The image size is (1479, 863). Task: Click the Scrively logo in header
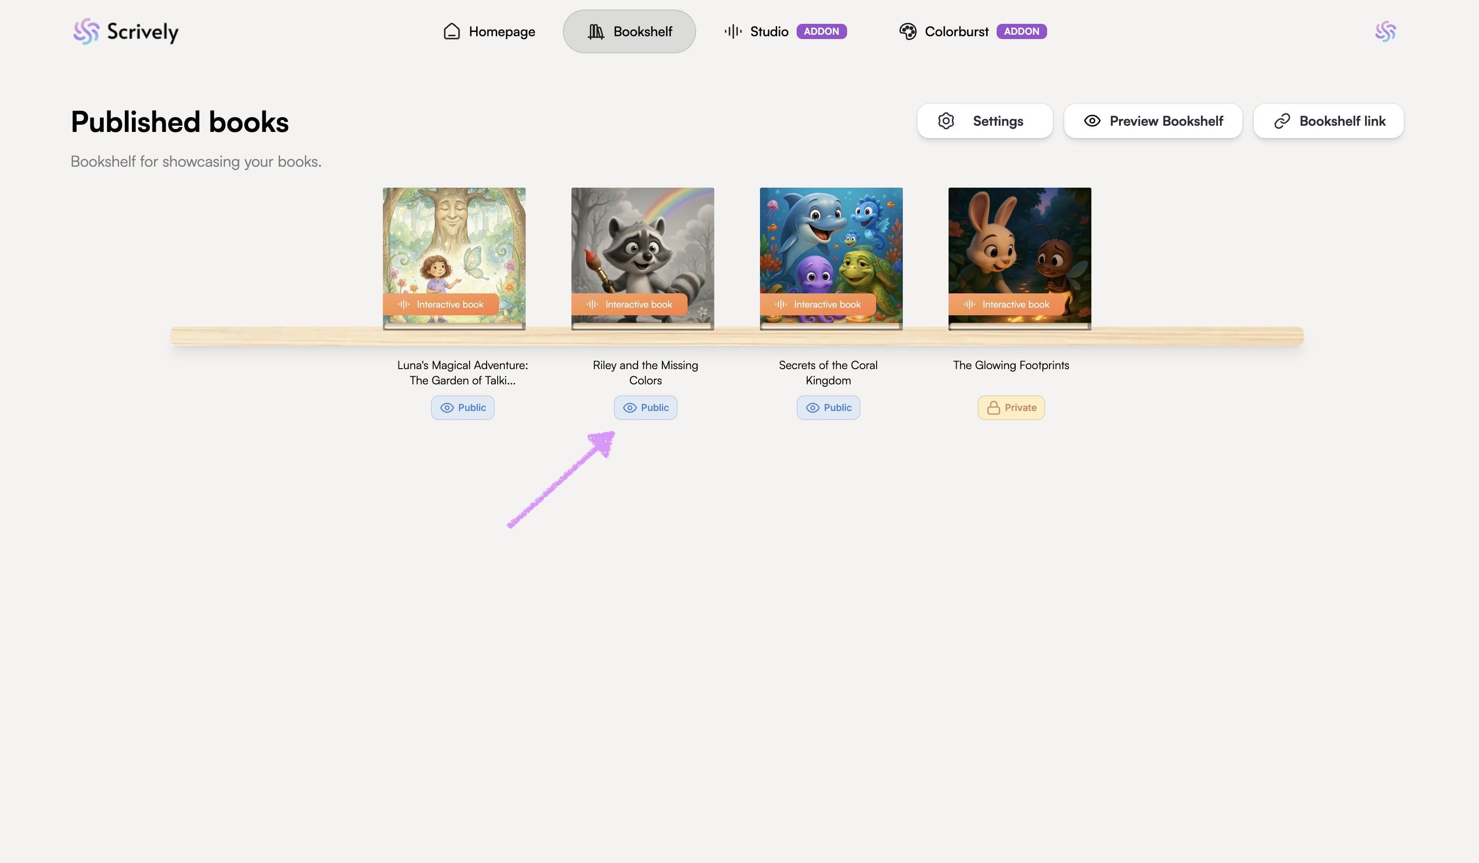tap(126, 32)
